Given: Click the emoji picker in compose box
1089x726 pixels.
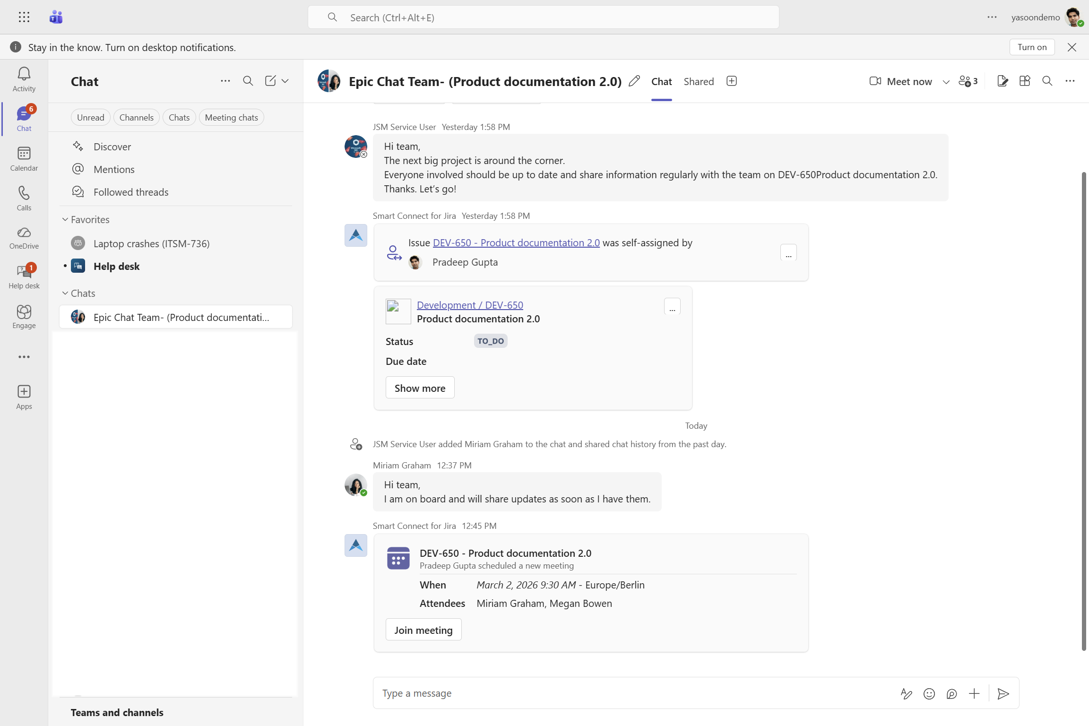Looking at the screenshot, I should (x=929, y=693).
